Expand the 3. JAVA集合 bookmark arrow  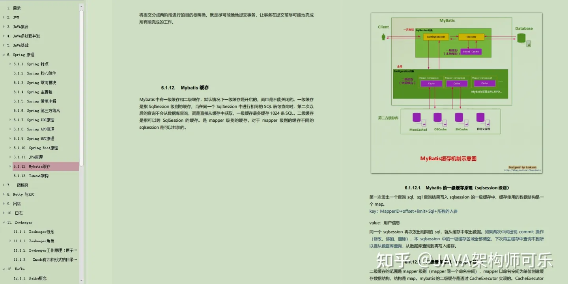pos(4,27)
